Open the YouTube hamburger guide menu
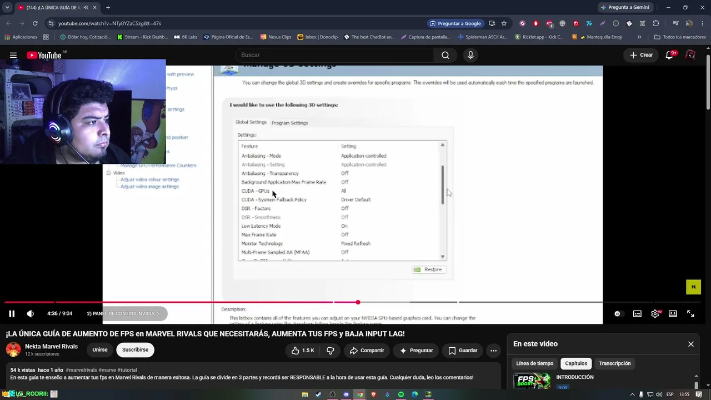This screenshot has height=400, width=711. pyautogui.click(x=13, y=55)
